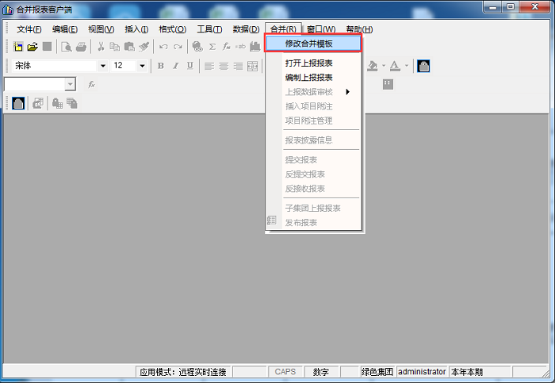Open the 编辑(E) menu
This screenshot has height=383, width=555.
click(x=65, y=29)
